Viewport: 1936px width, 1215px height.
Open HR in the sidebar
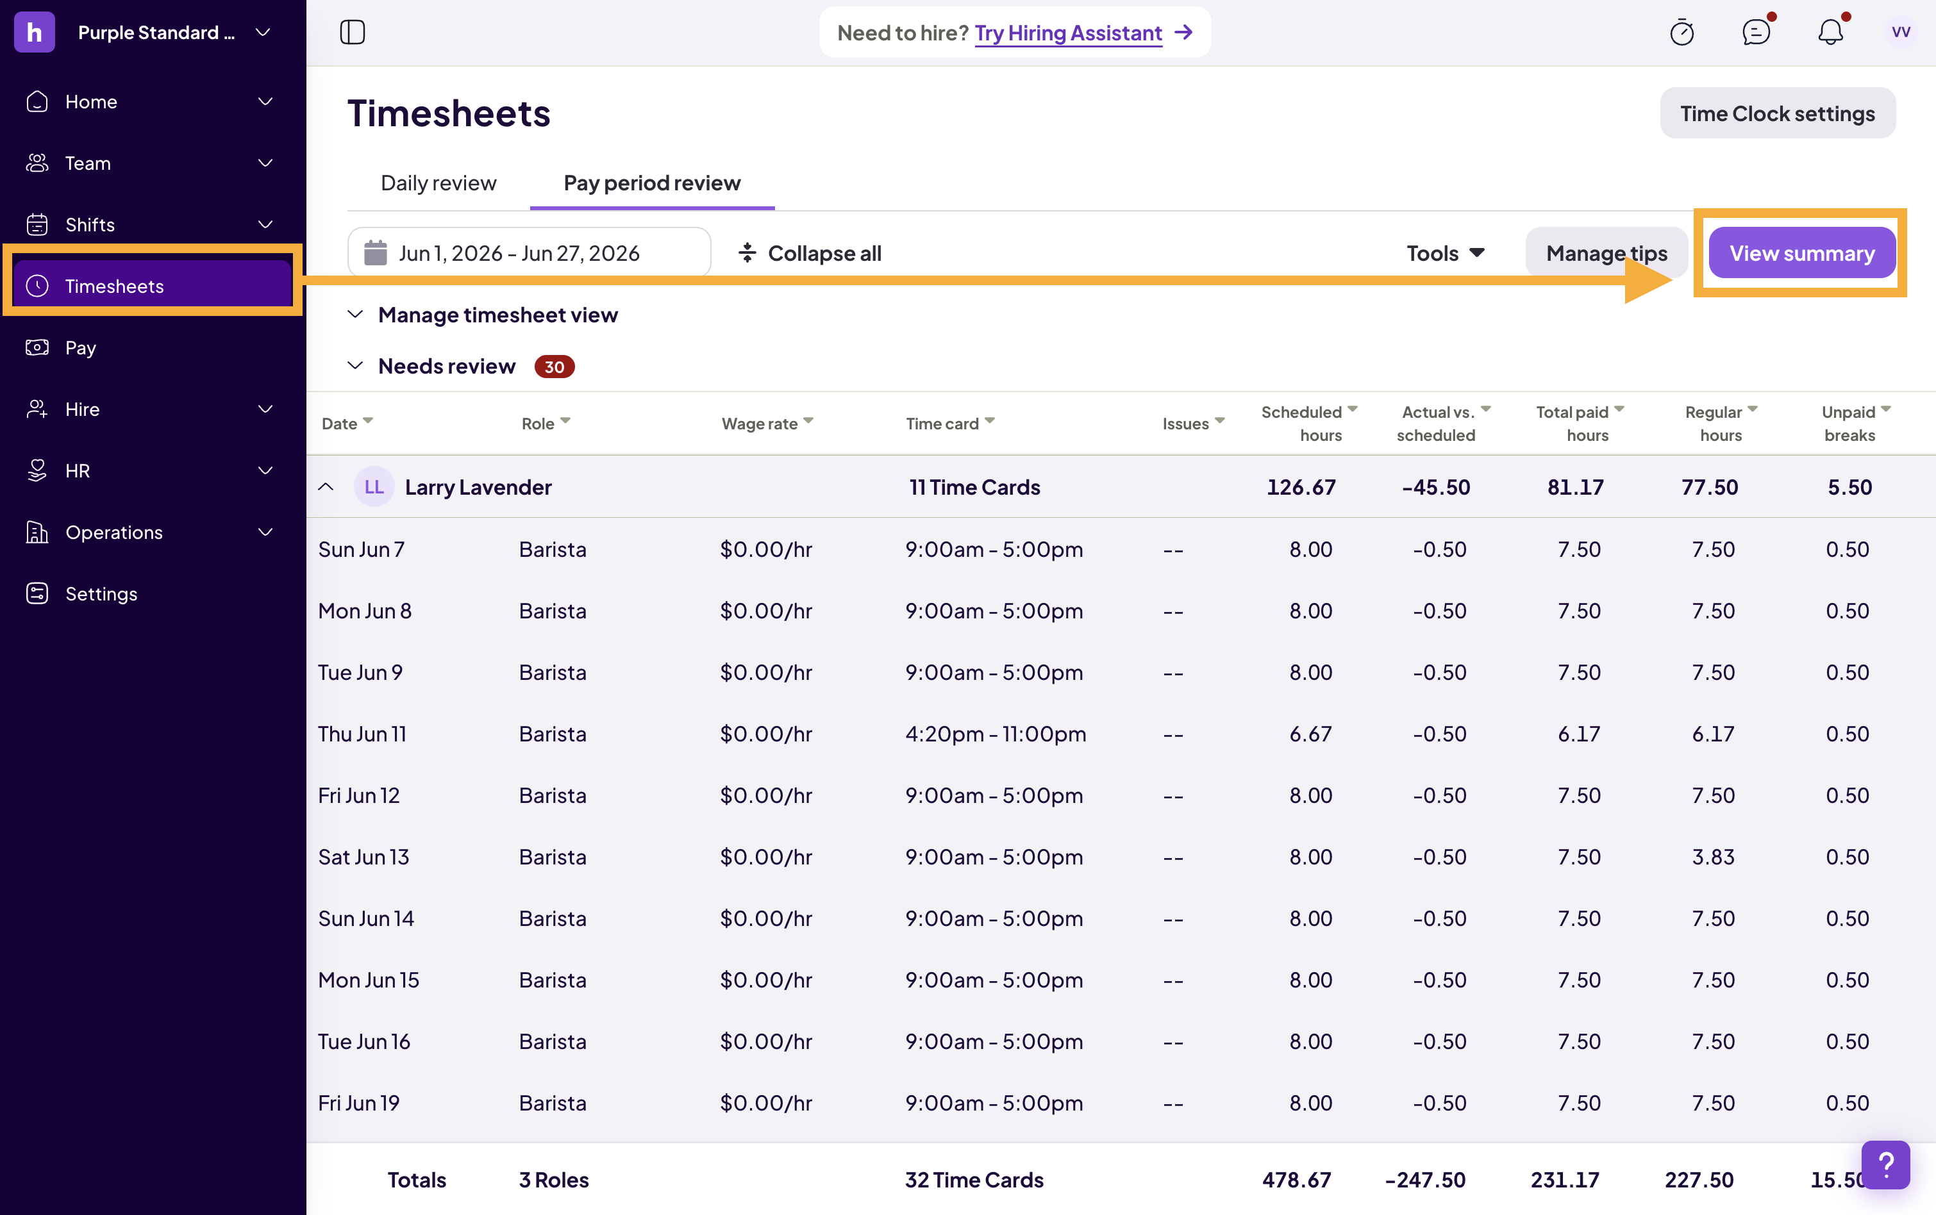click(153, 471)
